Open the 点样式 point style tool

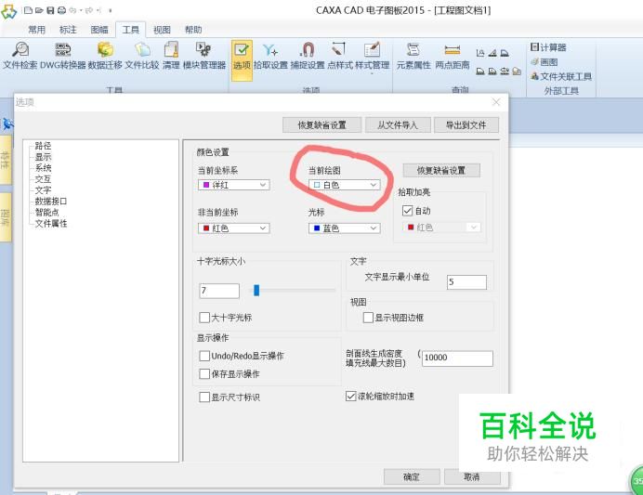tap(339, 56)
